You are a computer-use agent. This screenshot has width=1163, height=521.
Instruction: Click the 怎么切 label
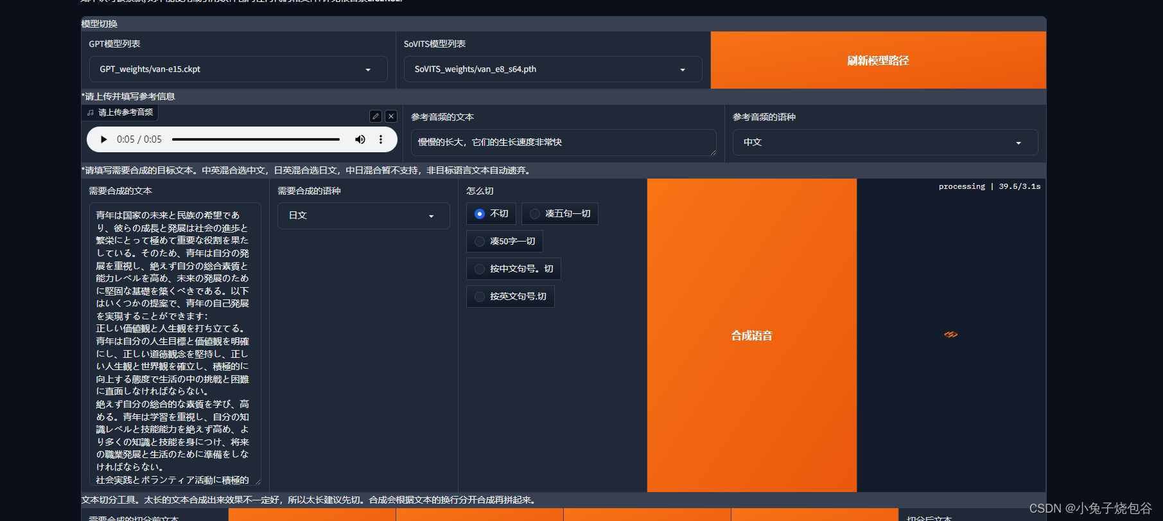click(x=480, y=191)
